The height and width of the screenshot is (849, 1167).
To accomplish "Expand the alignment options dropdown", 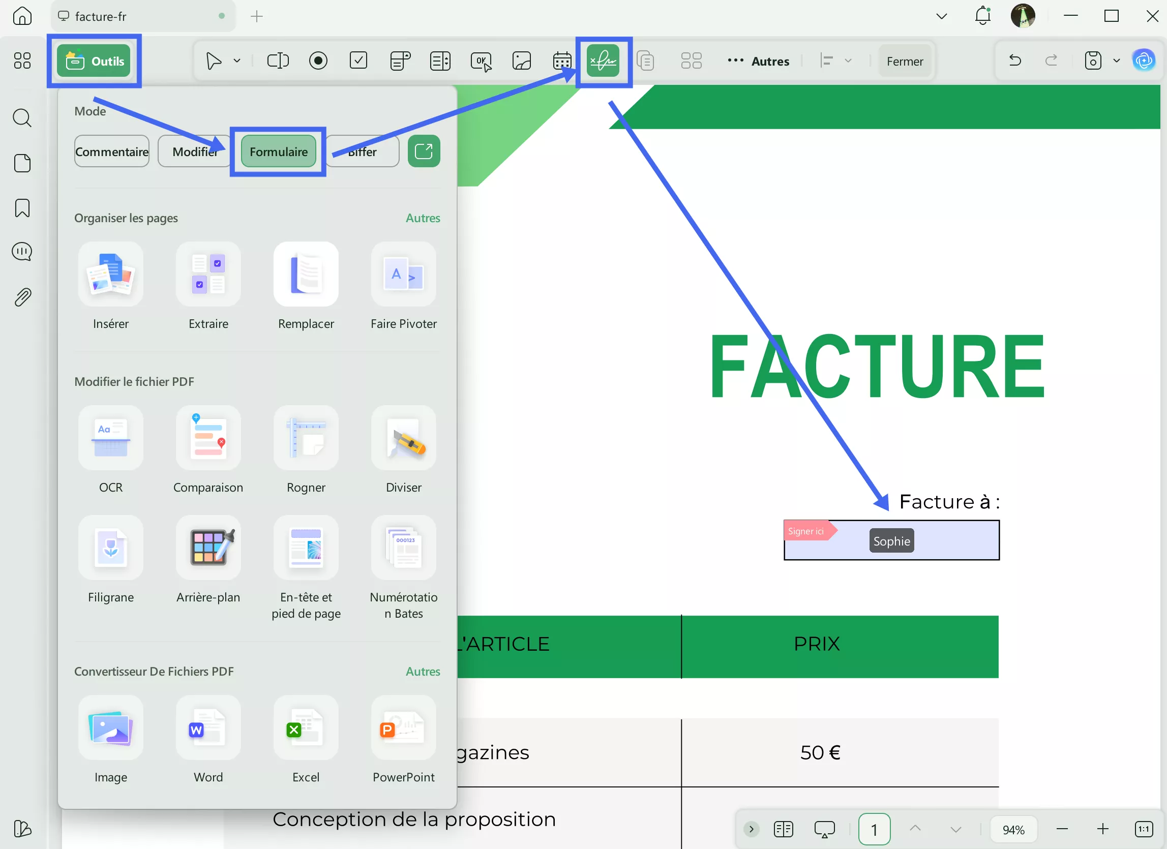I will coord(848,60).
